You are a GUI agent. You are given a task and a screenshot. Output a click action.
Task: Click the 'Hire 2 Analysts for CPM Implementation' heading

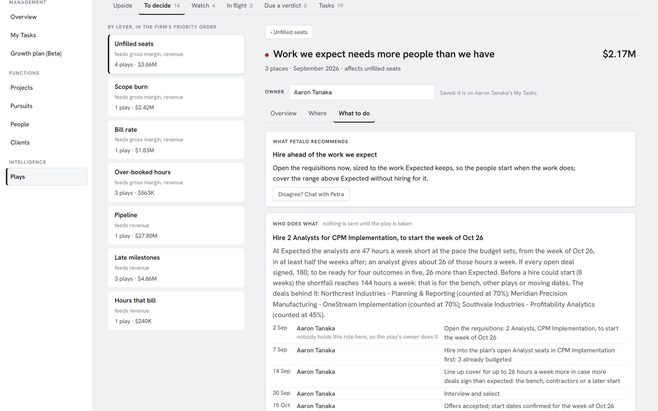tap(378, 238)
